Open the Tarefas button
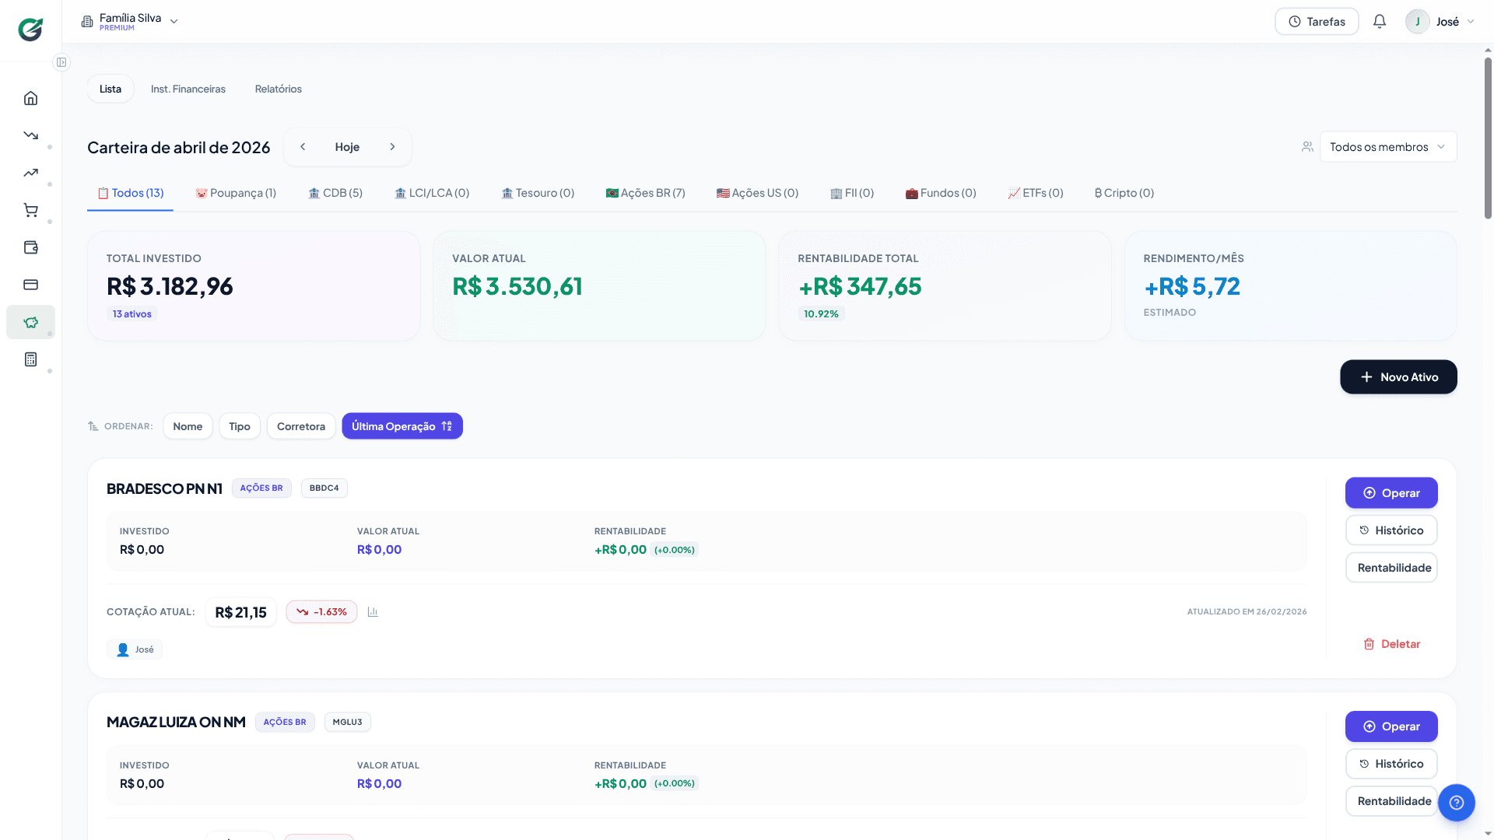This screenshot has width=1494, height=840. point(1317,22)
